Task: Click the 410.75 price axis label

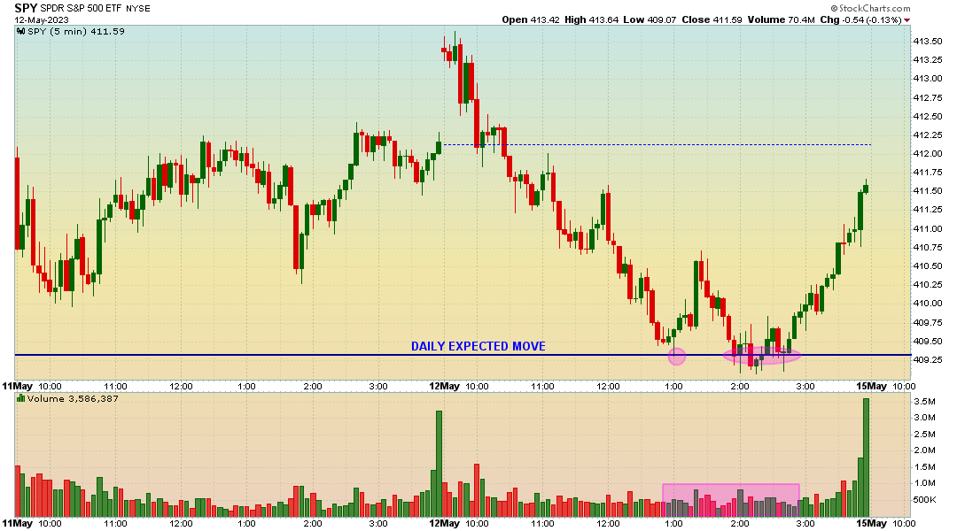Action: [928, 248]
